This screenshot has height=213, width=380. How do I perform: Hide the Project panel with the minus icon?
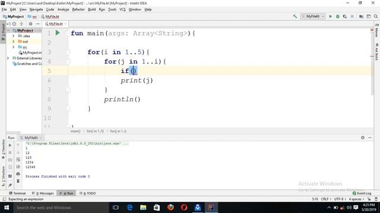coord(38,24)
